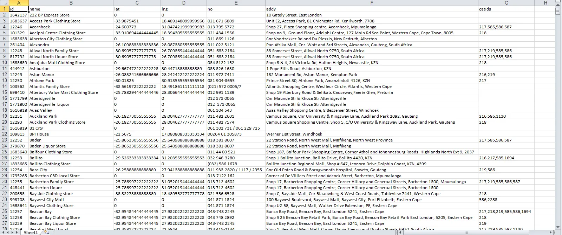
Task: Select column H header
Action: pos(545,3)
